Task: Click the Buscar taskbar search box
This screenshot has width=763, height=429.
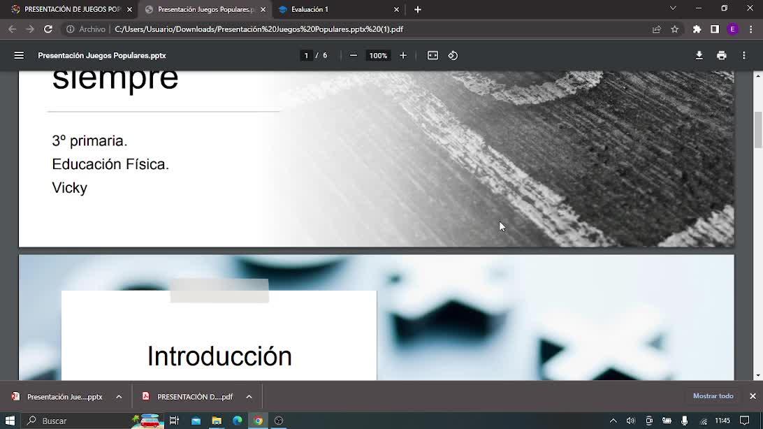Action: click(x=92, y=420)
